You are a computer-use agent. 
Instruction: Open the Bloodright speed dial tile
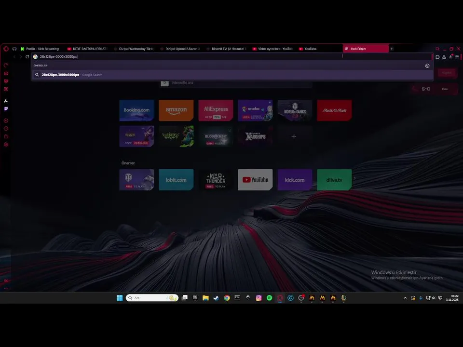[216, 136]
